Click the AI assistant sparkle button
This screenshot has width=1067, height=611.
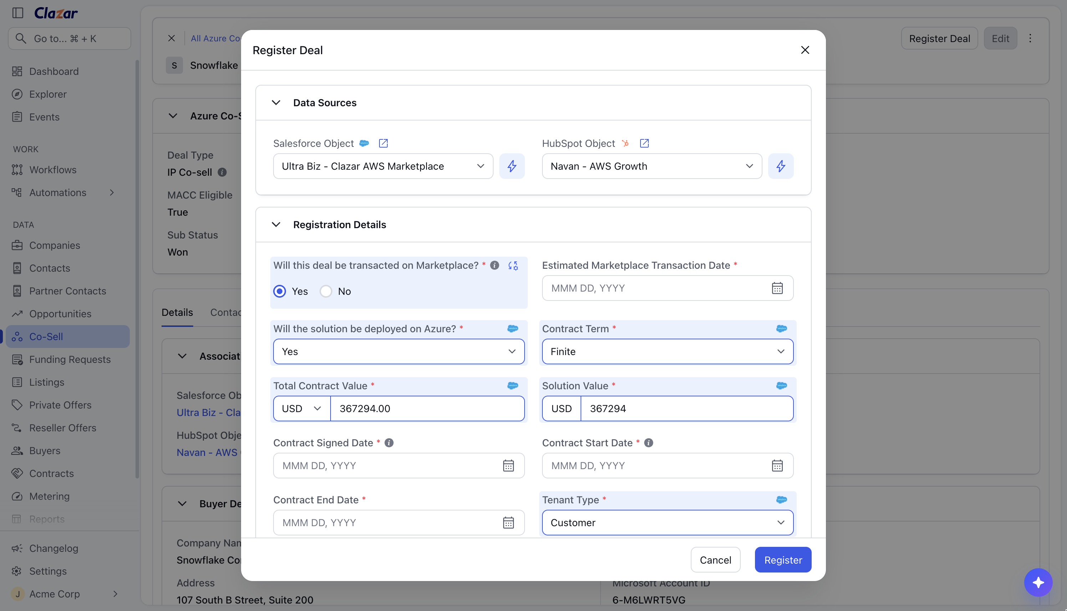click(1038, 582)
